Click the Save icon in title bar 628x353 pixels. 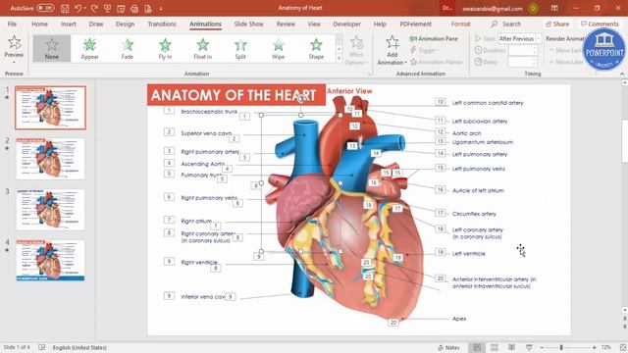point(65,9)
